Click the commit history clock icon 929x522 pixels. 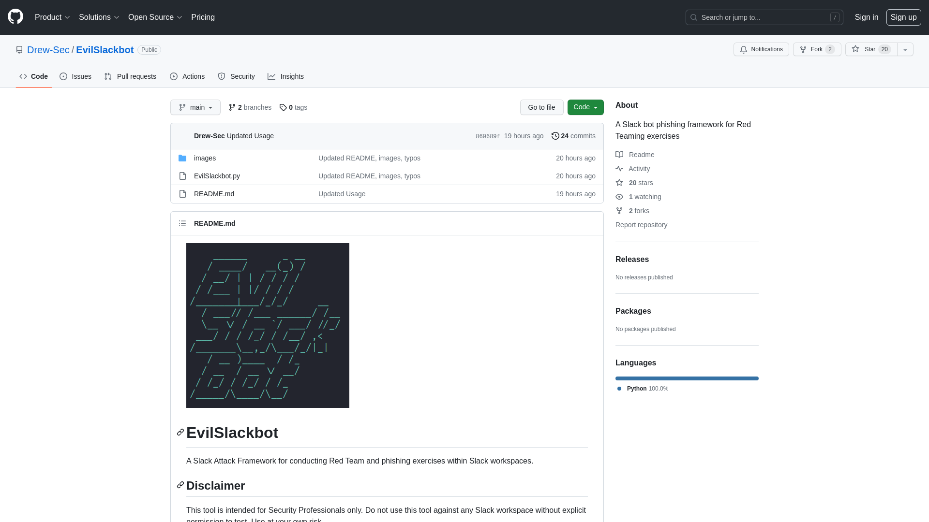click(x=555, y=136)
